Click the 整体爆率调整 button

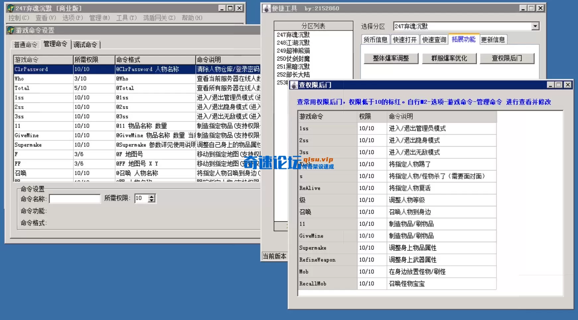point(391,58)
